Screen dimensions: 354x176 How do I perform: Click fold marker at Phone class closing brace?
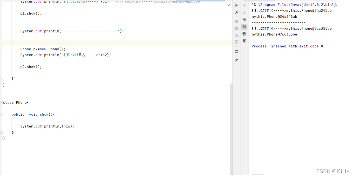point(1,138)
